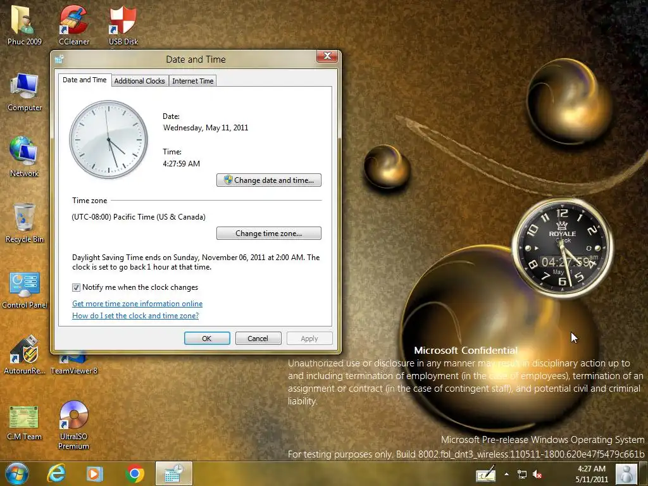648x486 pixels.
Task: Select the Date and Time taskbar button
Action: point(174,473)
